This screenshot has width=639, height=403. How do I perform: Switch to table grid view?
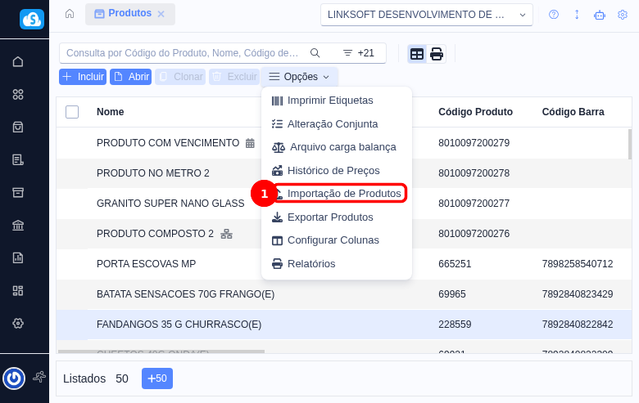click(x=416, y=54)
